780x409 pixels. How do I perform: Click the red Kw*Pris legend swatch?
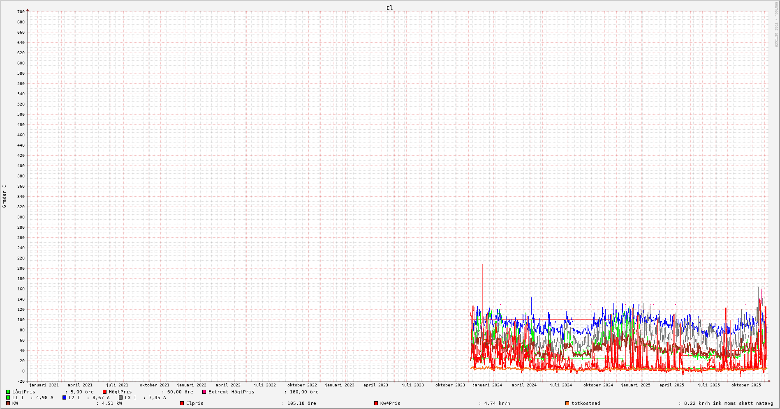(x=376, y=403)
